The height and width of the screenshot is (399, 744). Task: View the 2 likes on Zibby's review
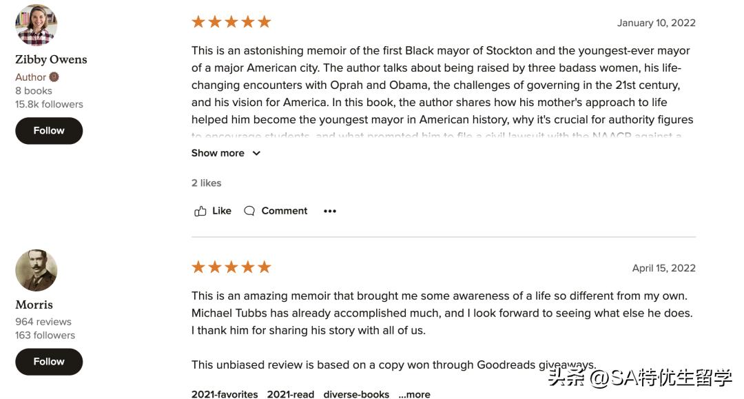tap(206, 183)
